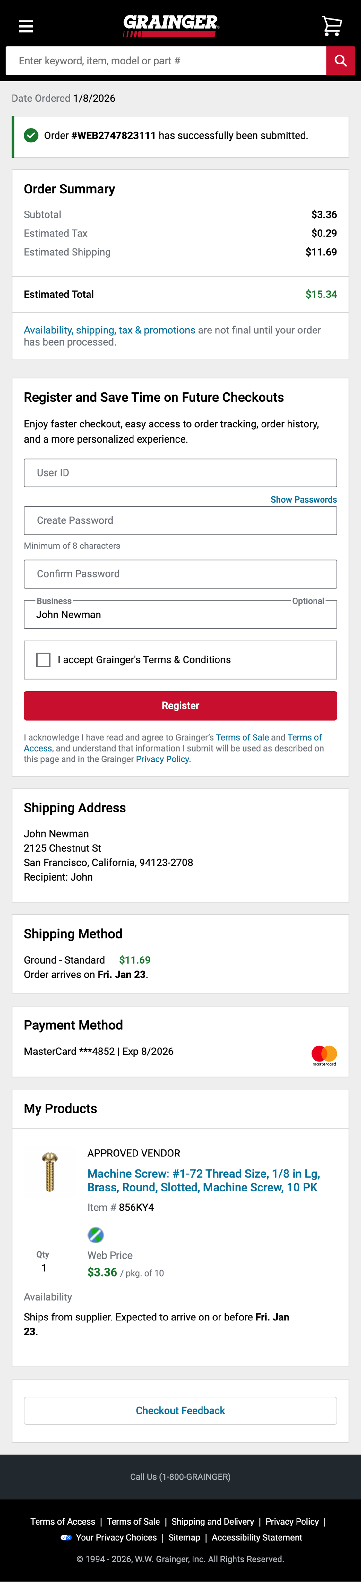
Task: Open Terms of Sale in the acknowledgment text
Action: [243, 737]
